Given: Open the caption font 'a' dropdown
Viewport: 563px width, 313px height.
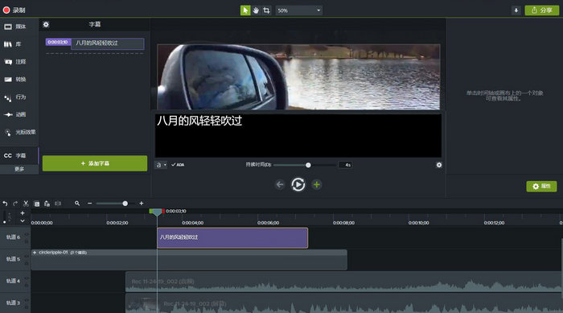Looking at the screenshot, I should pos(161,165).
